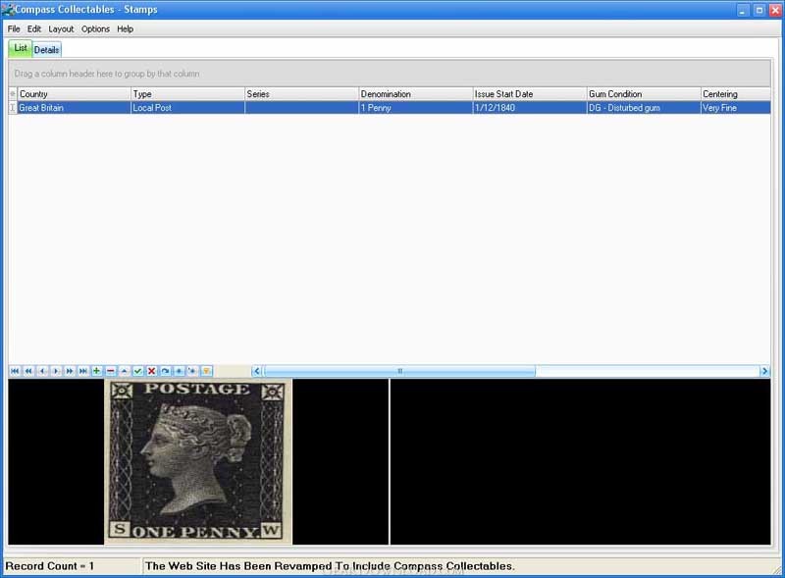
Task: Jump to the next page of records
Action: 69,371
